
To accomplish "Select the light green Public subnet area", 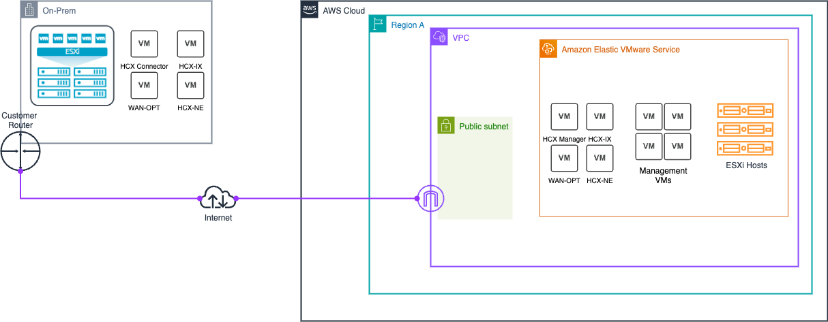I will (x=475, y=177).
